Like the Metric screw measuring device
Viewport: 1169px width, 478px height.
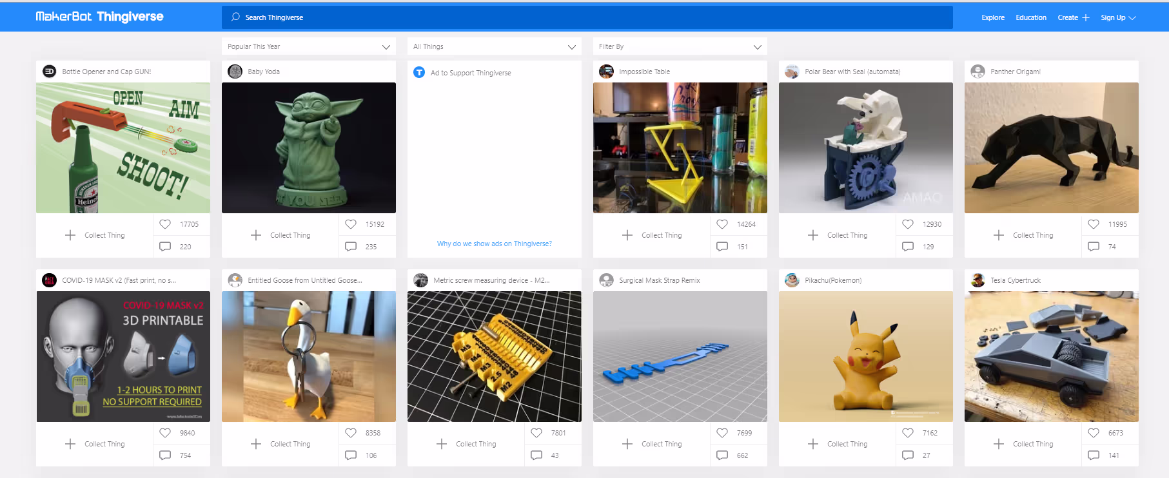536,433
